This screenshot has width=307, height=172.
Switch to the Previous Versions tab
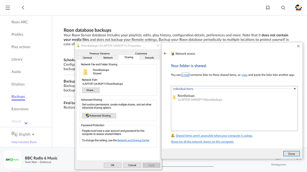point(100,54)
